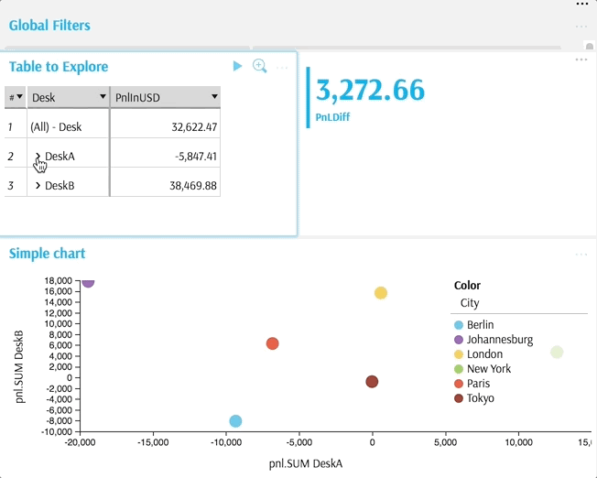Open the Simple chart ellipsis menu

pos(581,255)
